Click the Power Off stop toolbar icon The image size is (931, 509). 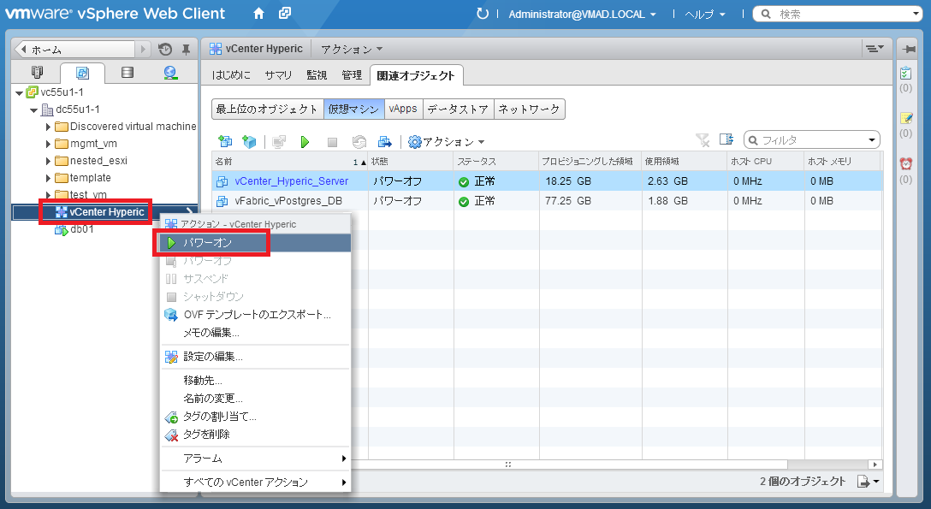coord(333,142)
